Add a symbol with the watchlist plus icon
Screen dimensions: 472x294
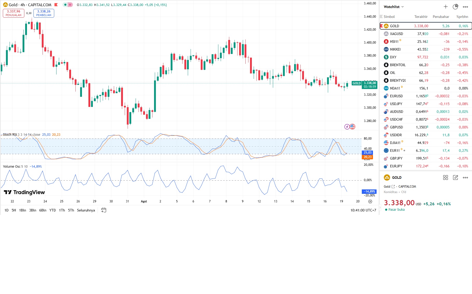point(446,7)
